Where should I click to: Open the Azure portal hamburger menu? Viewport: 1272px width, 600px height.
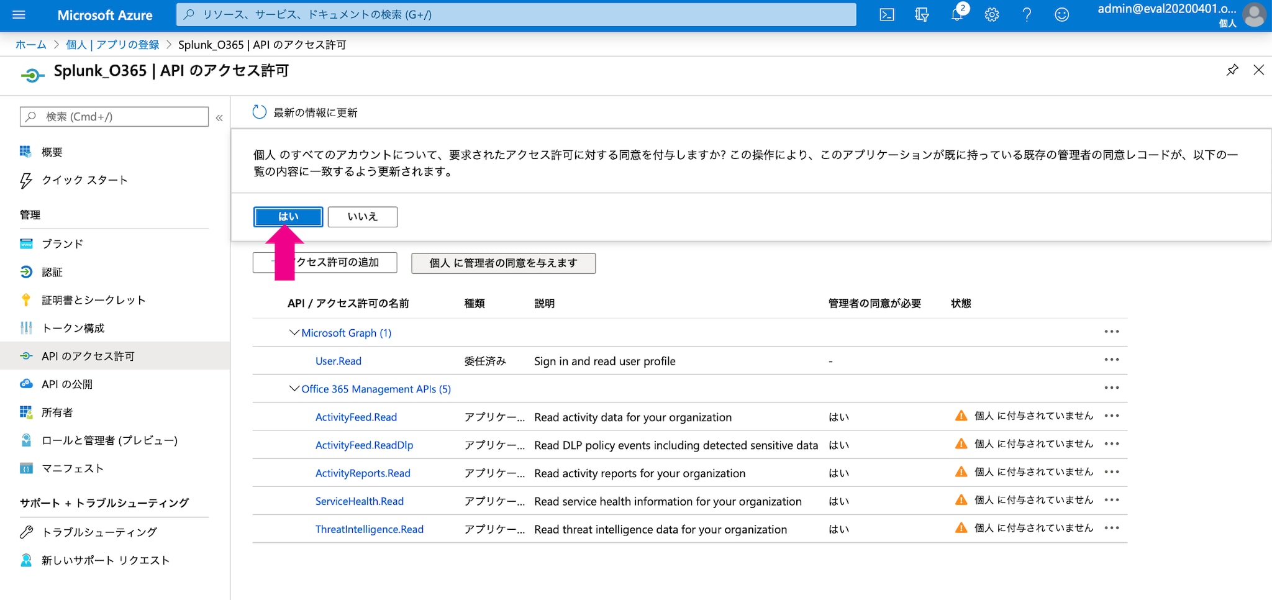19,14
